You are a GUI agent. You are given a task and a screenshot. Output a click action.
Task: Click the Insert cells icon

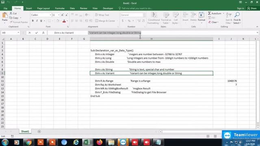pos(185,15)
